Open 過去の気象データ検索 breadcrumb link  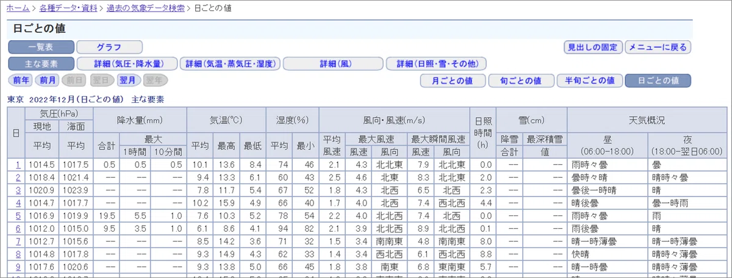146,9
